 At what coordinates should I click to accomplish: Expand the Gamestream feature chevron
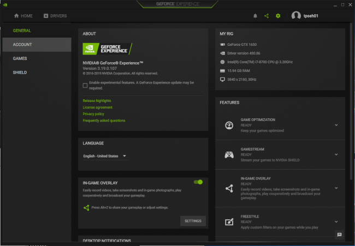coord(336,154)
